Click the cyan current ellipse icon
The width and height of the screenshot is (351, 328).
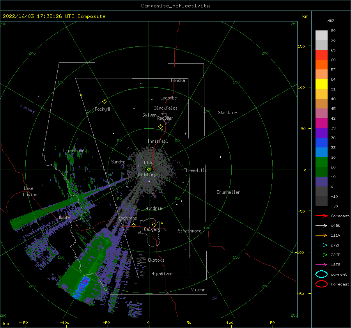(x=321, y=274)
